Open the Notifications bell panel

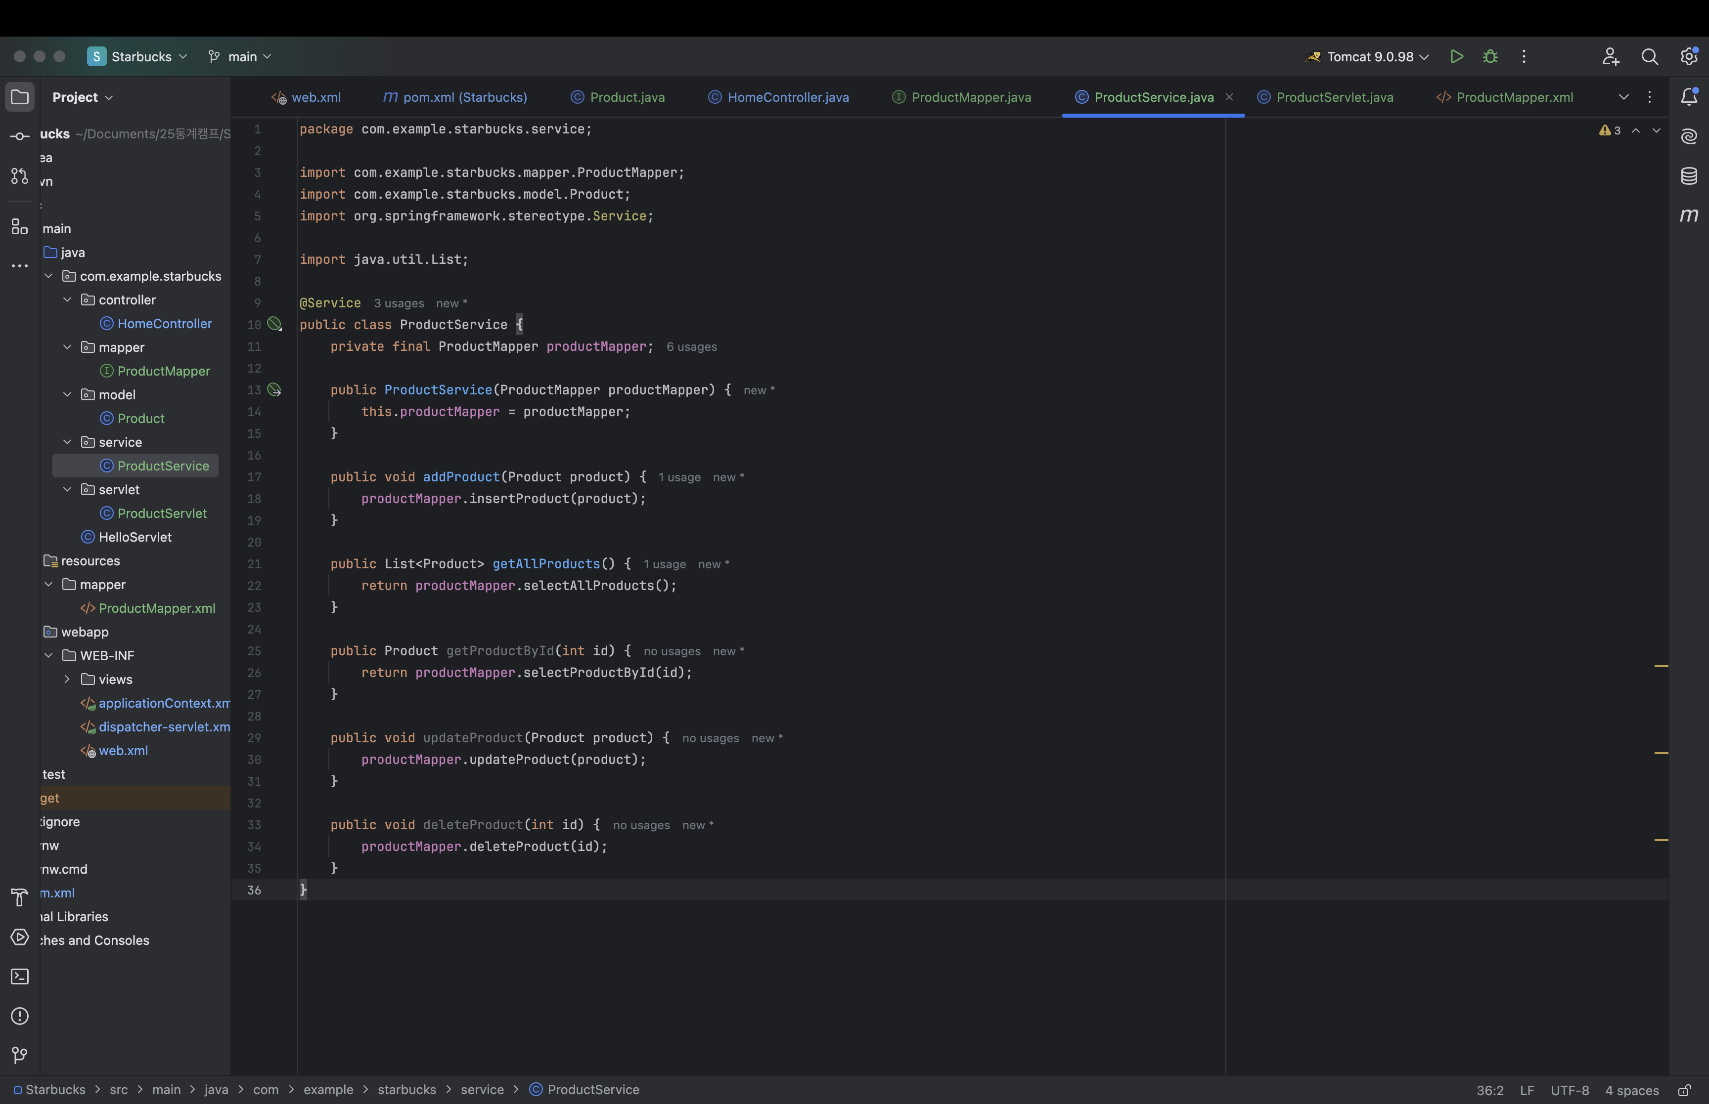(x=1689, y=97)
